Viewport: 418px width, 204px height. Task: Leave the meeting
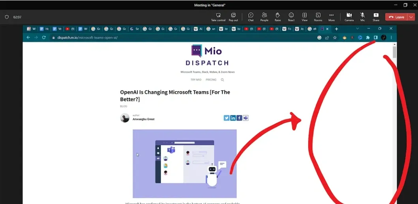(397, 17)
